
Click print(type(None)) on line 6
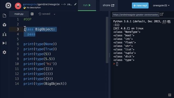pos(40,44)
